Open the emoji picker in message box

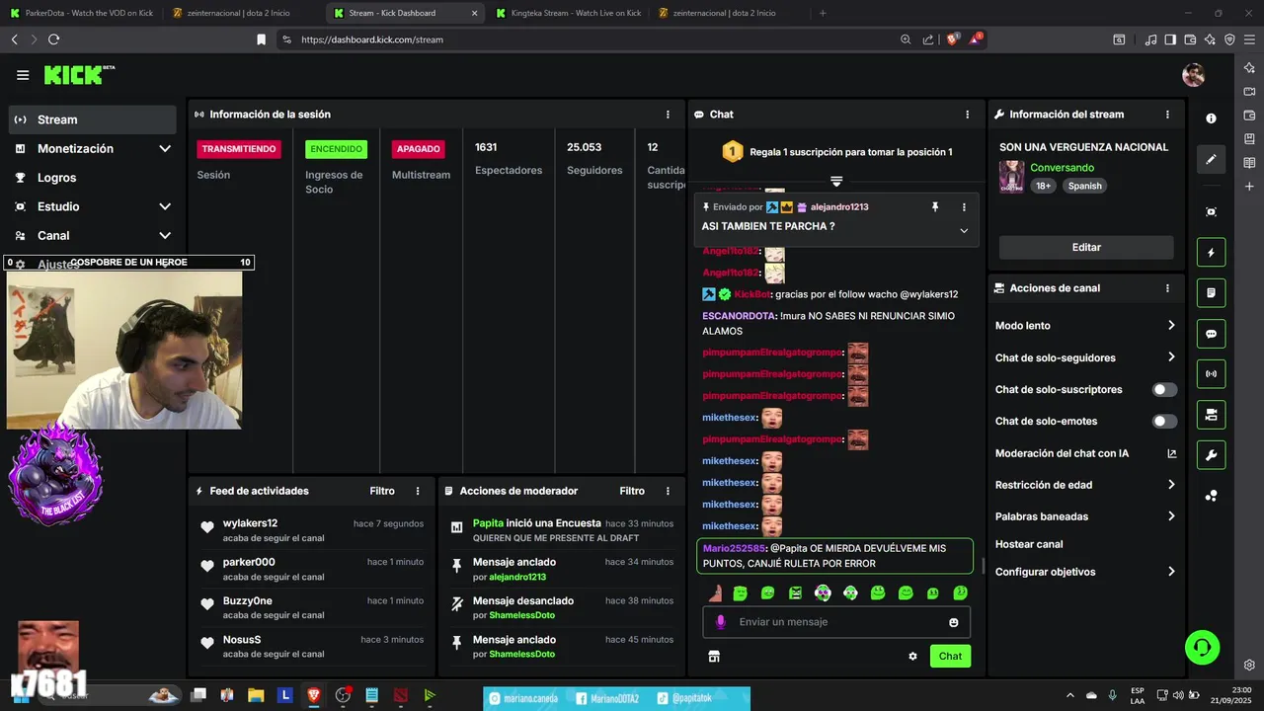click(x=954, y=622)
